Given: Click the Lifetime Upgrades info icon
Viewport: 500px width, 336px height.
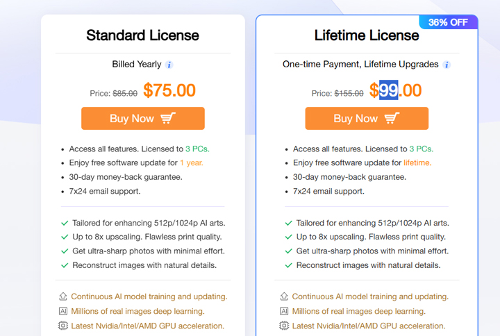Looking at the screenshot, I should (447, 65).
